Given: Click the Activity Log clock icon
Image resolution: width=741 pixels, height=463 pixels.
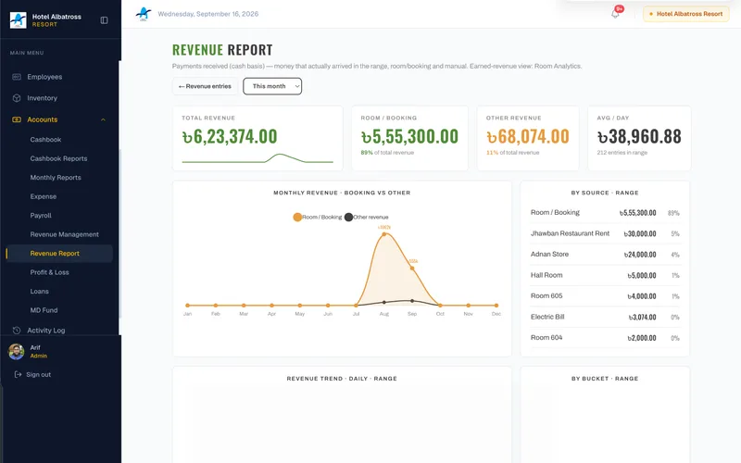Looking at the screenshot, I should [17, 331].
